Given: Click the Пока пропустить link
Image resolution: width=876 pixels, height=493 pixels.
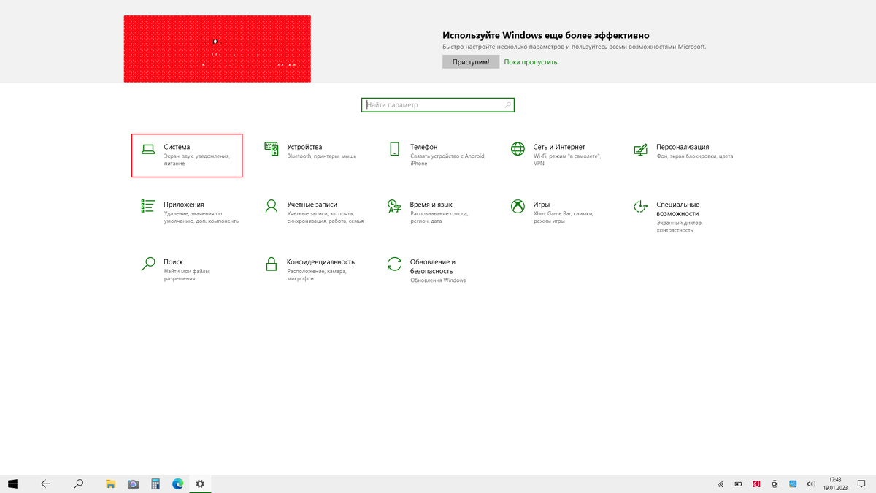Looking at the screenshot, I should point(531,62).
